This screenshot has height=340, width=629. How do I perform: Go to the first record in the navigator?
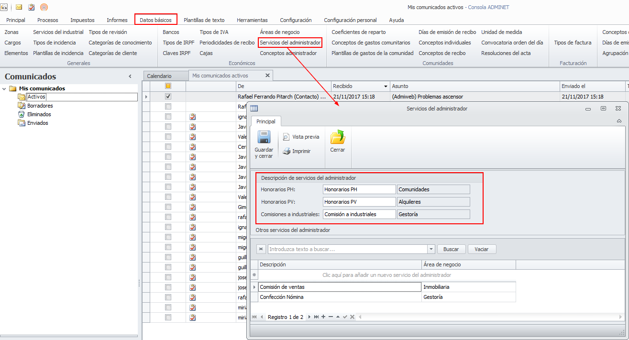[254, 317]
